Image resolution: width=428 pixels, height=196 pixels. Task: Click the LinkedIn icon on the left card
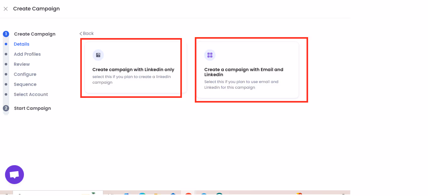click(98, 55)
